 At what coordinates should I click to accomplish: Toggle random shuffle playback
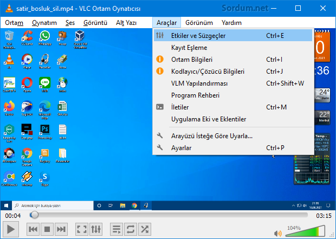coord(145,229)
